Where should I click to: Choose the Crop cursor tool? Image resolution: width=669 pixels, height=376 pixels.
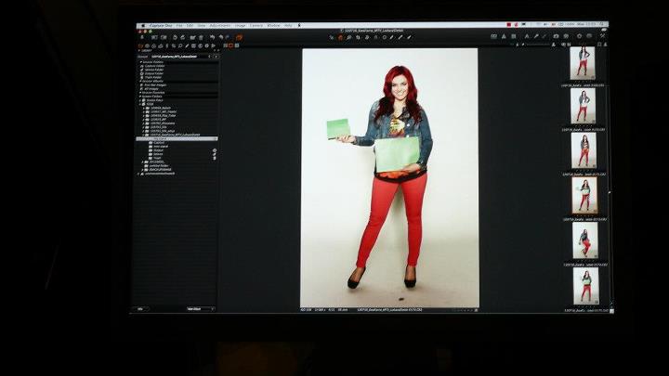[358, 37]
